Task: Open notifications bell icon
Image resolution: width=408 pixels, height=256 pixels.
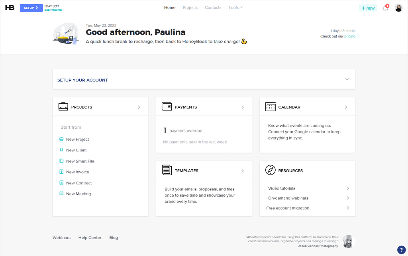Action: 386,8
